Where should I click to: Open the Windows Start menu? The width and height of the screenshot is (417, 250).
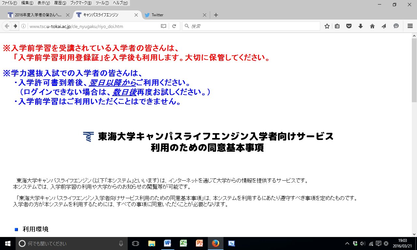[x=8, y=243]
